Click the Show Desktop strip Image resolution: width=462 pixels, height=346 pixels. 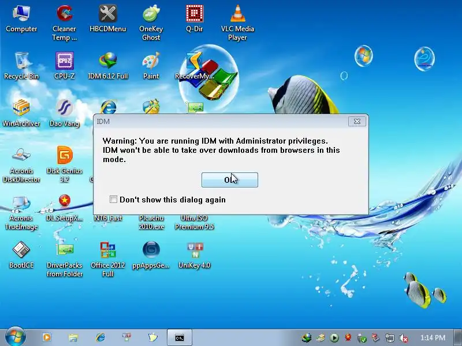coord(458,337)
